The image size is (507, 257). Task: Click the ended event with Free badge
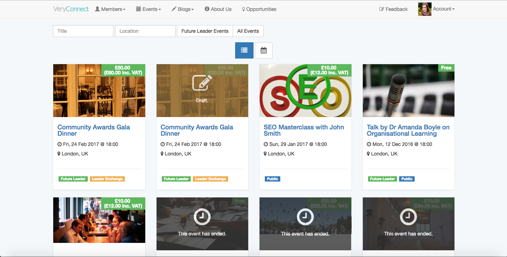202,224
